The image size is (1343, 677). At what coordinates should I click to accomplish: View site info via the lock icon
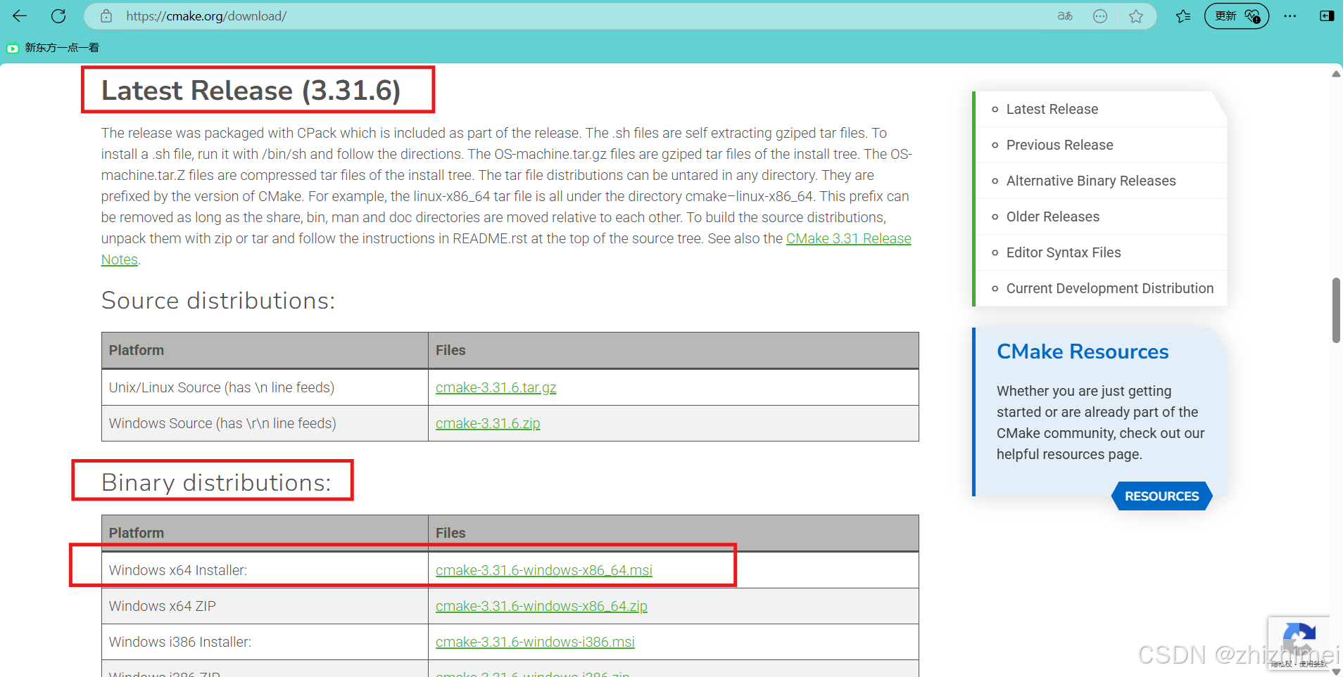106,15
